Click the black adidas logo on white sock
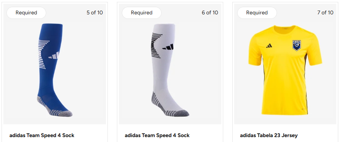This screenshot has width=339, height=142. pos(168,47)
